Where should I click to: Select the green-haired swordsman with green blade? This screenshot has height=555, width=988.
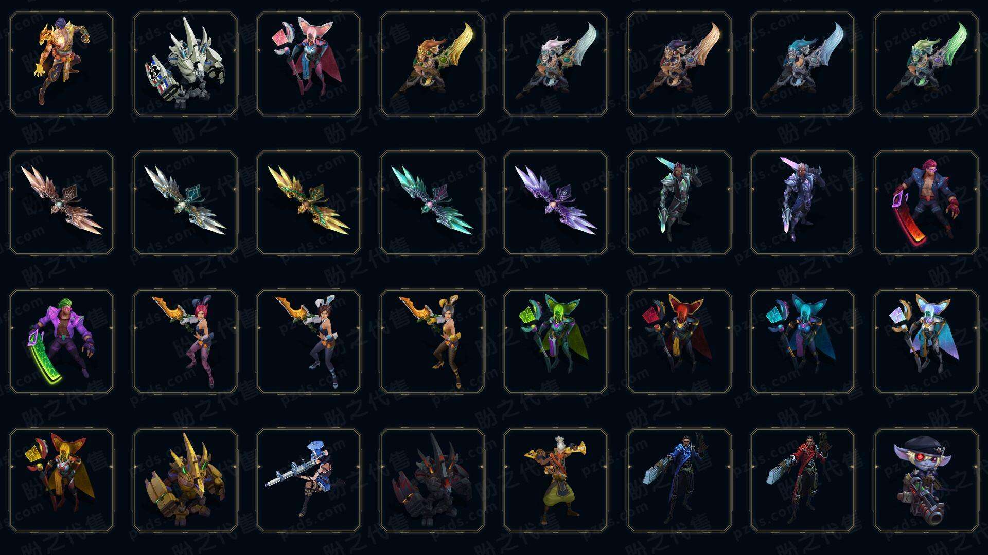coord(926,64)
